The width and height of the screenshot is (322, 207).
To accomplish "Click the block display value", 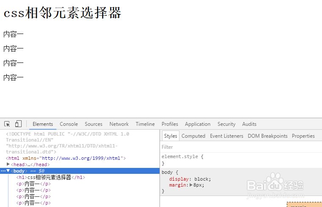I will point(202,179).
